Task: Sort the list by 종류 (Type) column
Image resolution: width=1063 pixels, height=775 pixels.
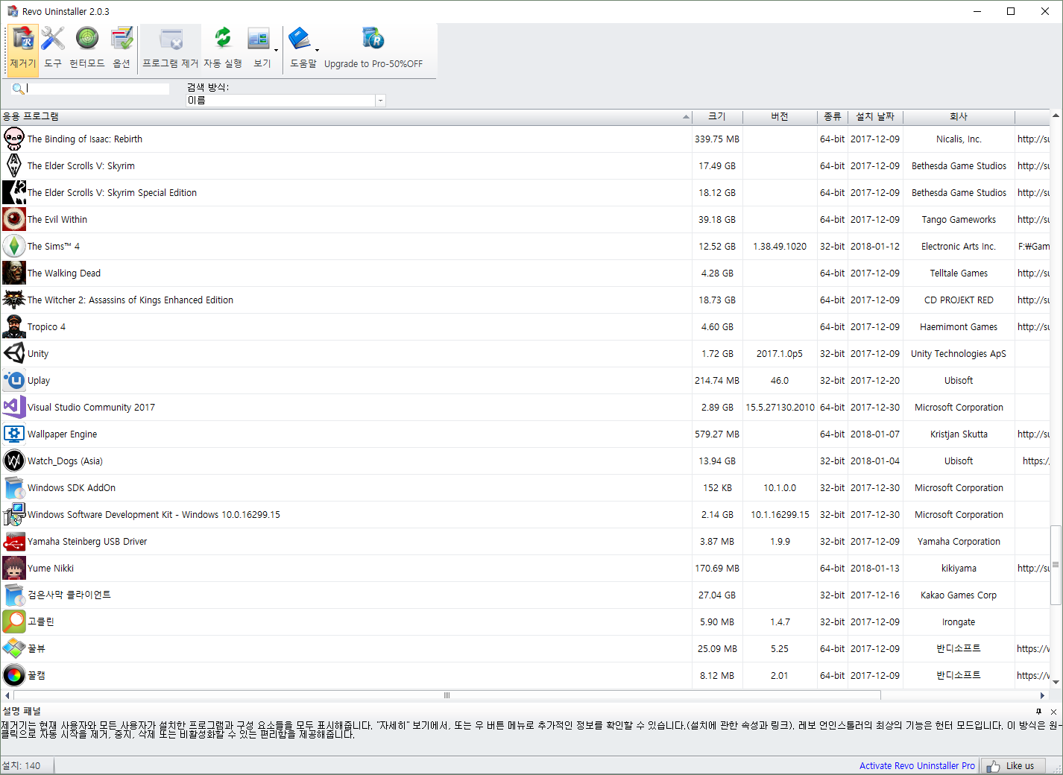Action: click(x=833, y=116)
